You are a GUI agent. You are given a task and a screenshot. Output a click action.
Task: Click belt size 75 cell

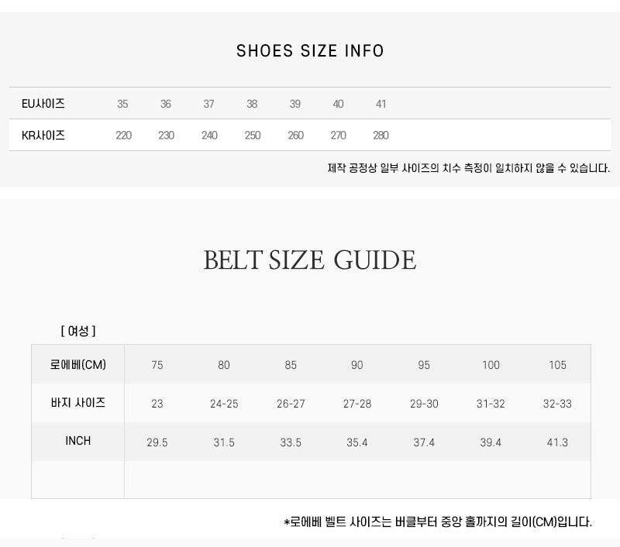[157, 365]
